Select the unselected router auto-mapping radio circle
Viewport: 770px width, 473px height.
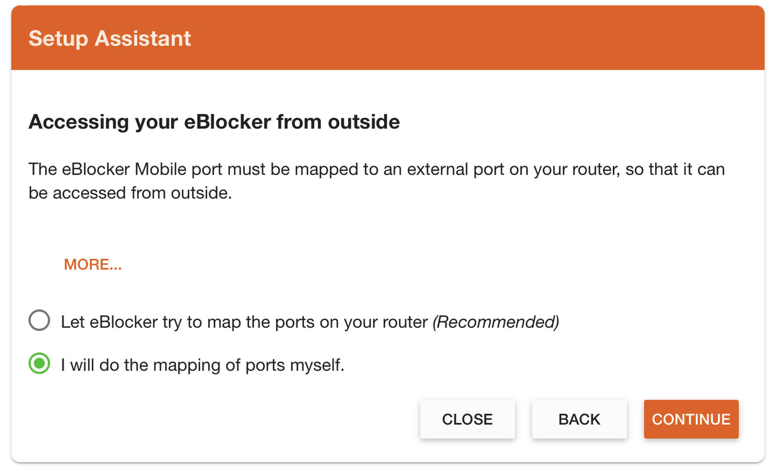coord(39,320)
